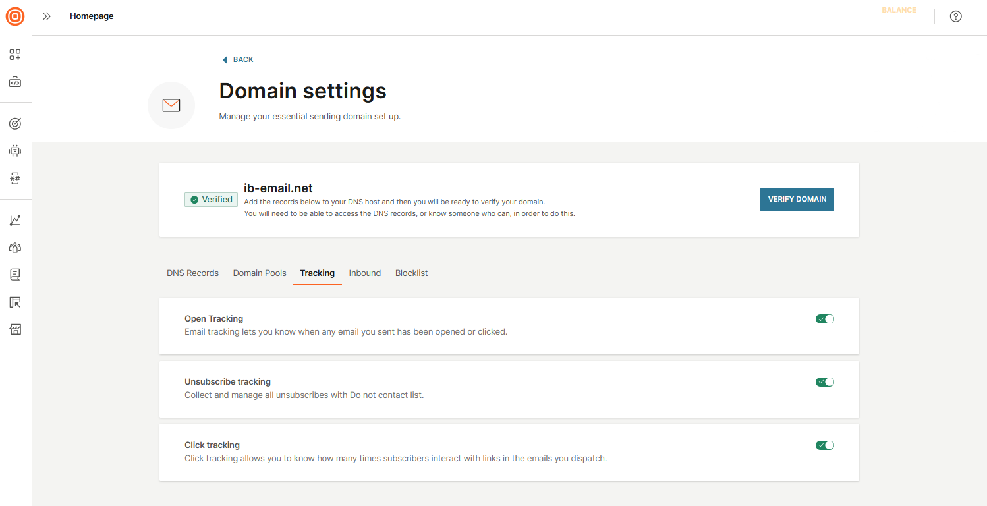The height and width of the screenshot is (506, 987).
Task: Open the asterisk-hash icon in sidebar
Action: click(x=15, y=179)
